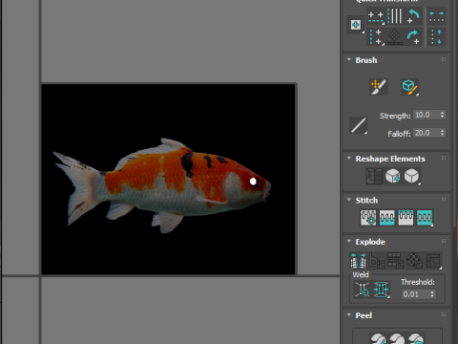Click the Falloff value field
Viewport: 458px width, 344px height.
[426, 133]
